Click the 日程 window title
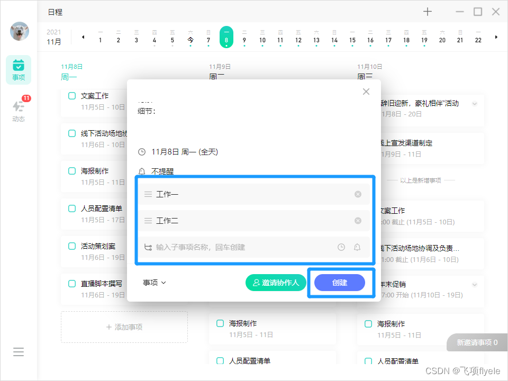Viewport: 508px width, 381px height. pyautogui.click(x=56, y=12)
